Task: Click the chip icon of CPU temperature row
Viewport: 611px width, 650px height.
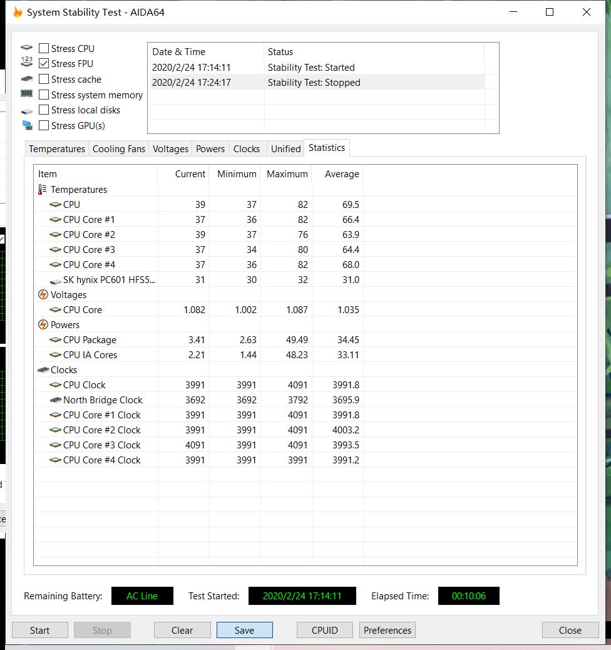Action: [55, 204]
